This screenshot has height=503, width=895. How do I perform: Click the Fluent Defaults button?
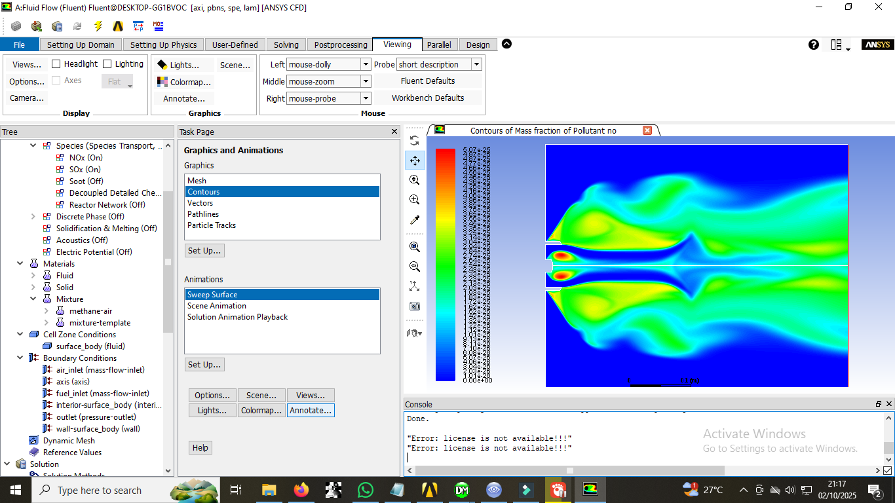(x=428, y=81)
